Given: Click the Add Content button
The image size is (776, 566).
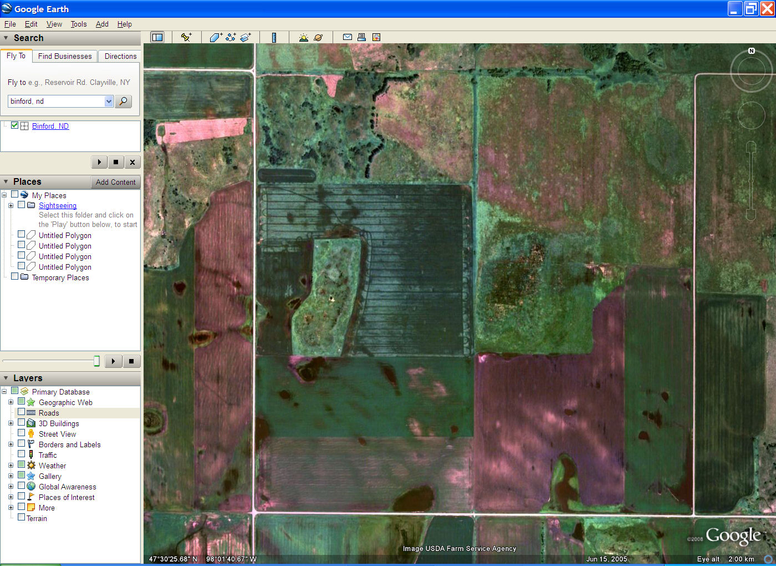Looking at the screenshot, I should click(x=115, y=182).
